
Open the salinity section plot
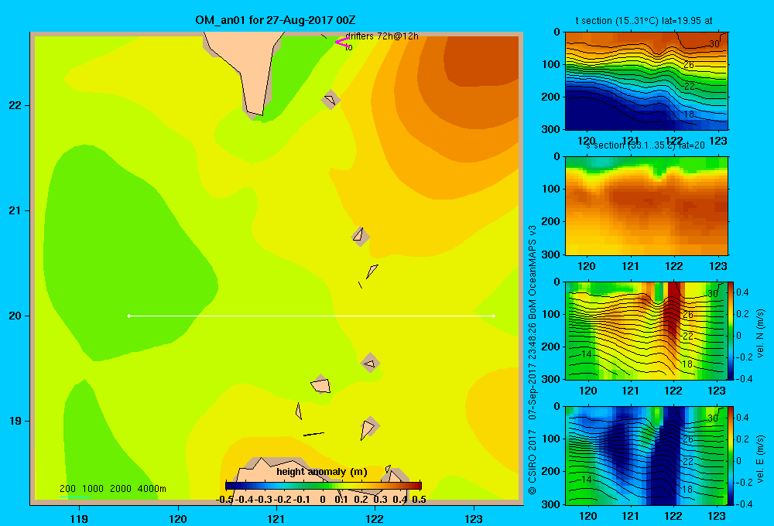point(646,206)
